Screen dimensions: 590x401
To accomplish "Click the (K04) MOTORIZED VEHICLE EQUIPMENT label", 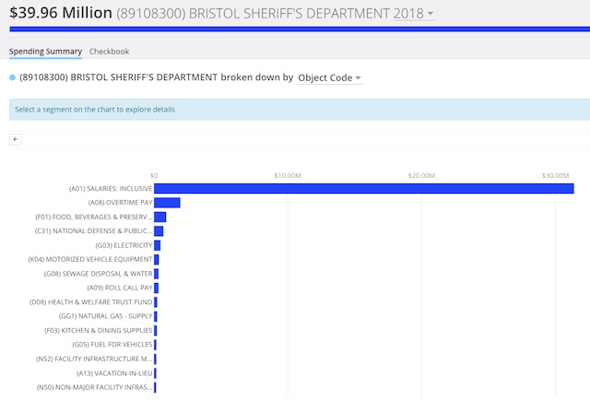I will pyautogui.click(x=90, y=260).
